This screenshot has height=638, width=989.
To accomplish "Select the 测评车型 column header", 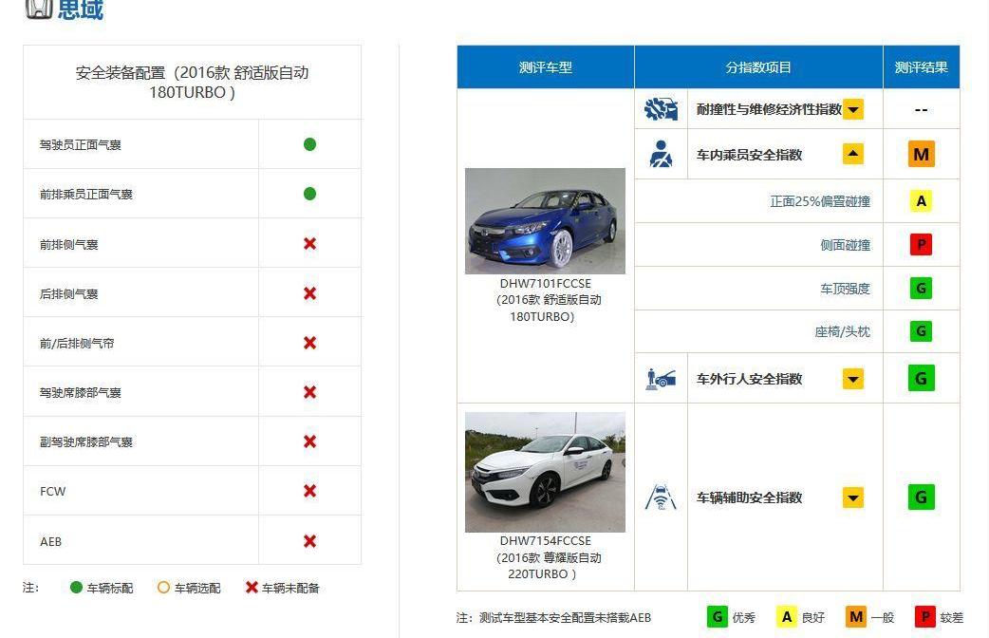I will pos(546,66).
